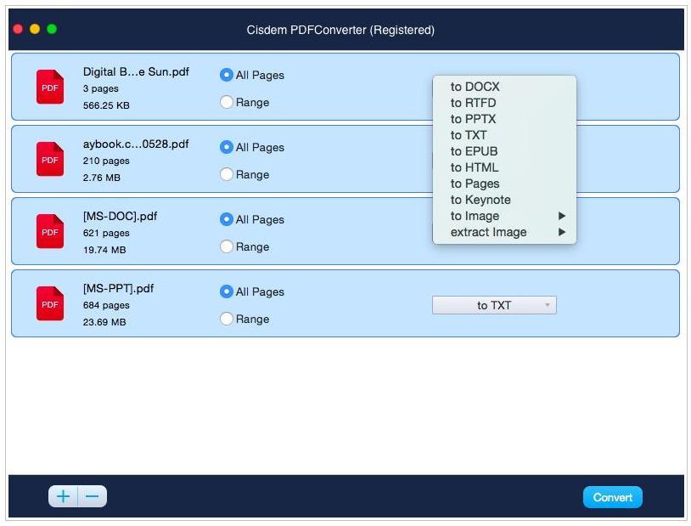Image resolution: width=691 pixels, height=526 pixels.
Task: Click the PDF icon for aybook.c...0528.pdf
Action: coord(50,159)
